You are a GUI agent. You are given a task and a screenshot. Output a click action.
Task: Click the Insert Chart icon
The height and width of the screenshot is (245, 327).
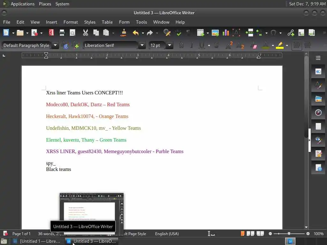click(226, 33)
